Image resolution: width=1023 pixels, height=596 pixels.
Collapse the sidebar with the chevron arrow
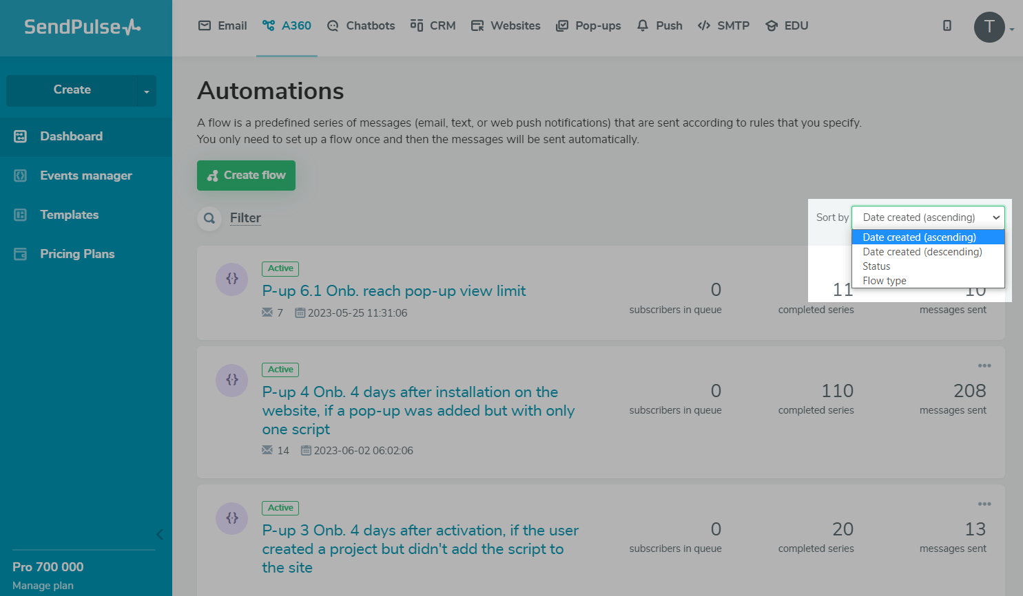pyautogui.click(x=160, y=534)
